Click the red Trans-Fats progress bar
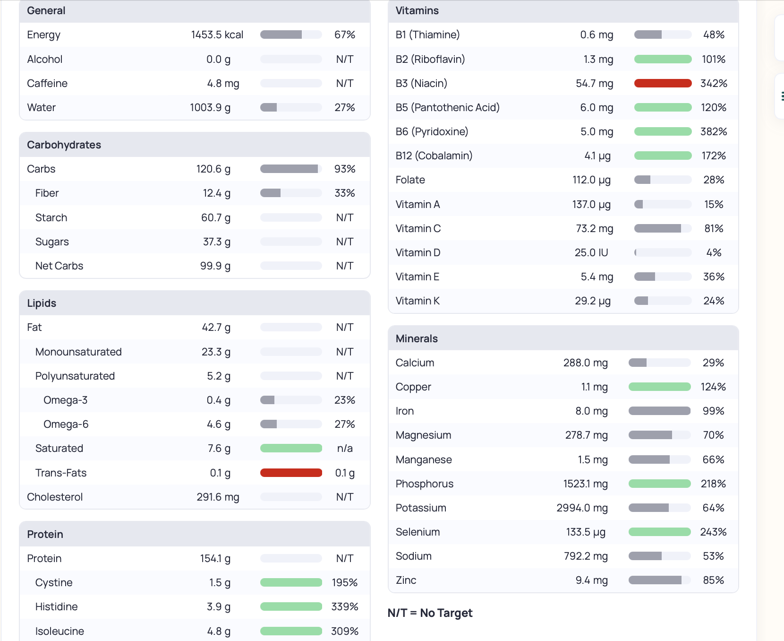The width and height of the screenshot is (784, 641). [x=291, y=473]
